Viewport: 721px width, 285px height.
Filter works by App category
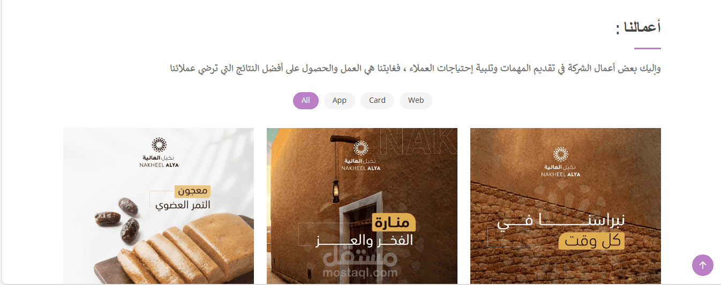(x=340, y=100)
